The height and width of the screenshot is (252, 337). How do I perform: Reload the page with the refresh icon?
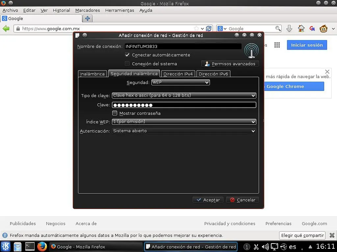tap(208, 29)
